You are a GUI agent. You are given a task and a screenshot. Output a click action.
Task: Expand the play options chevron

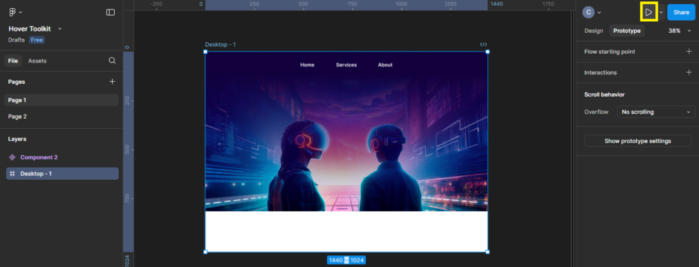point(661,12)
